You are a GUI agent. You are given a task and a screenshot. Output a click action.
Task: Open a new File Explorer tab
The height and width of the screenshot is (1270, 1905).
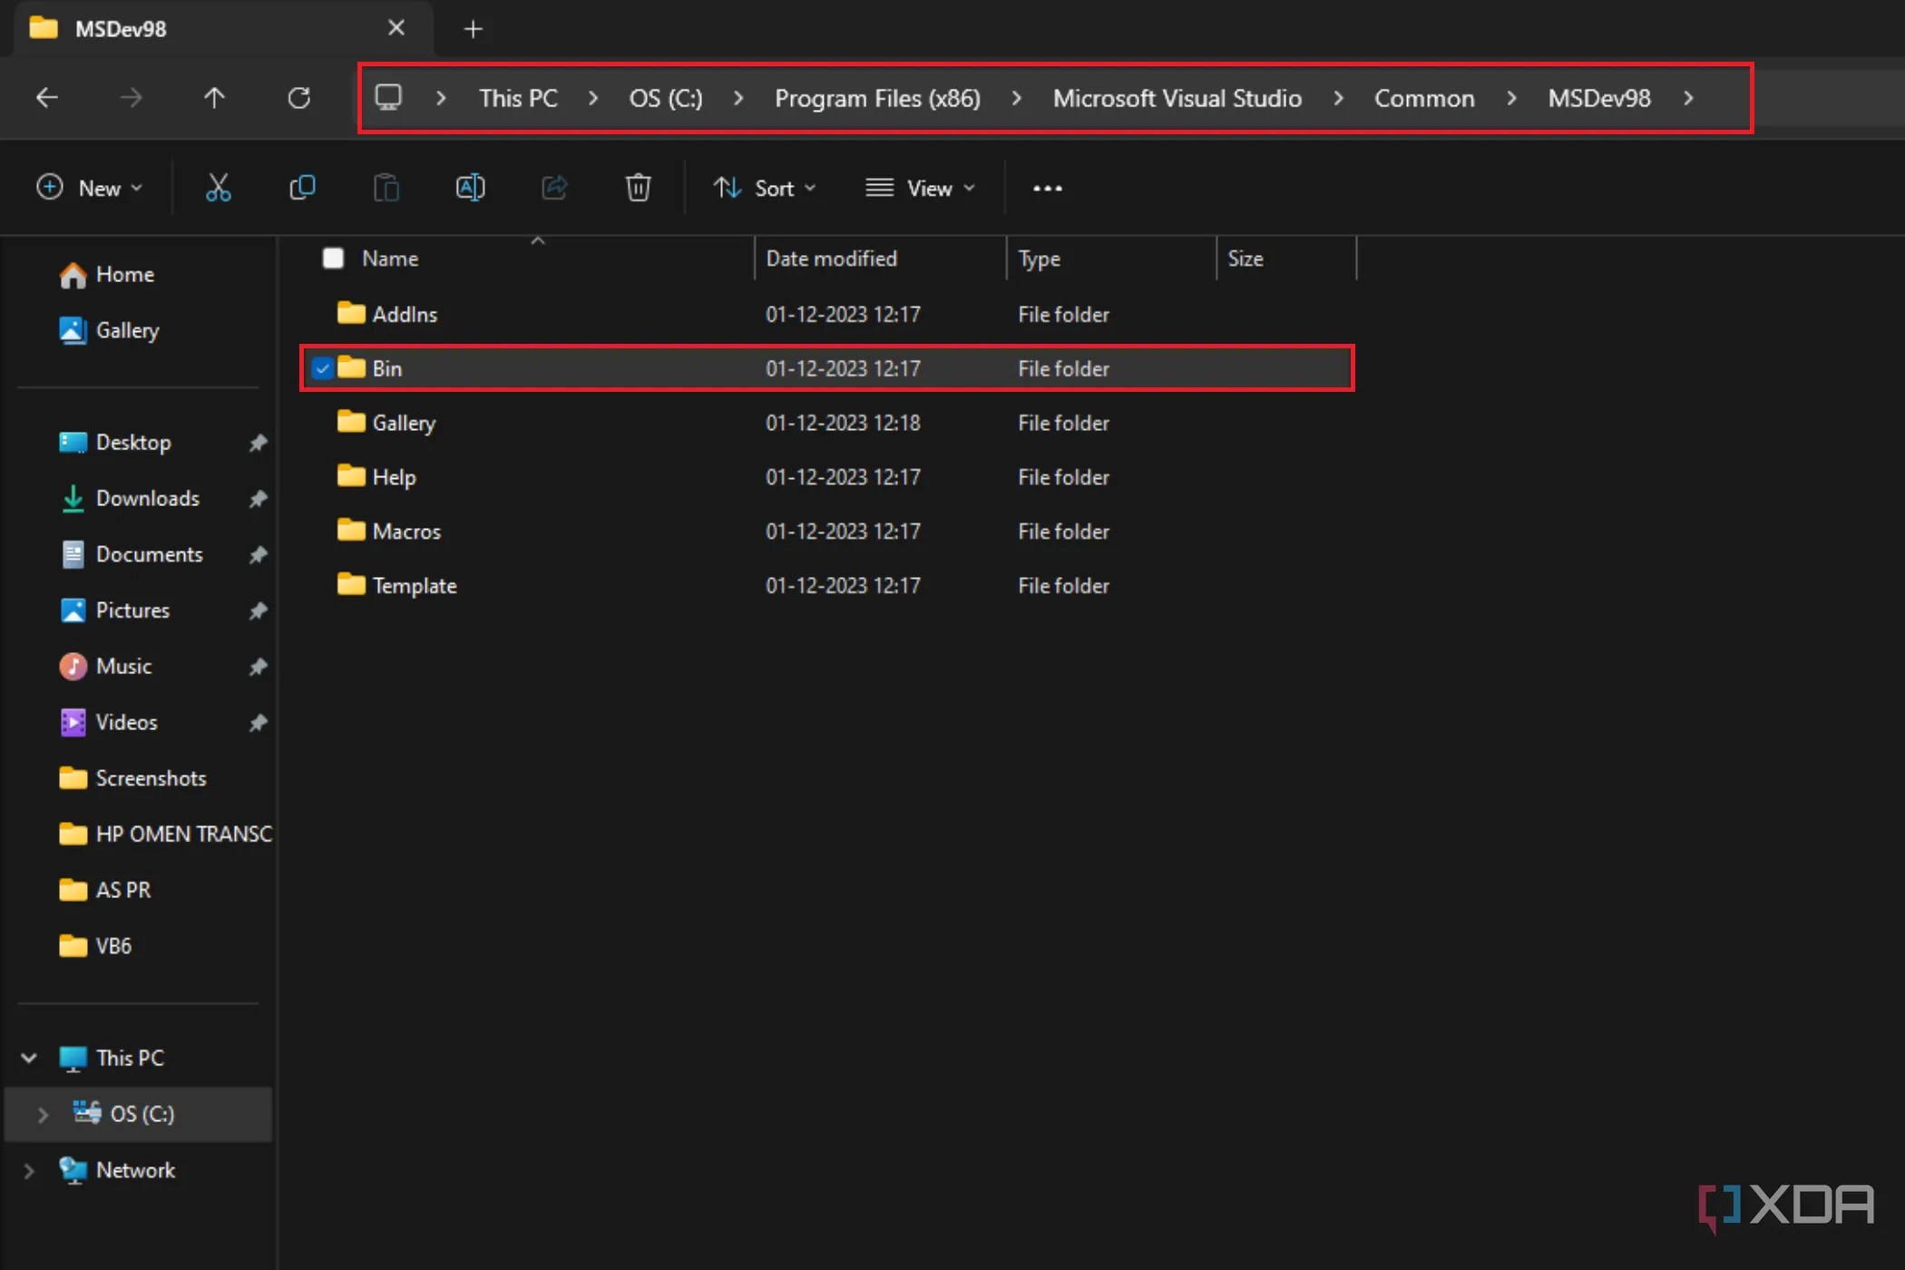[x=473, y=28]
